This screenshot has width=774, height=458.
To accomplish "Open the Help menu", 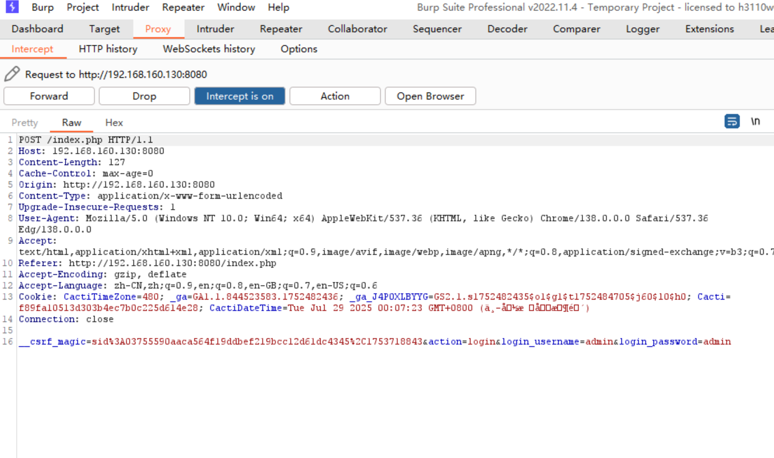I will point(278,7).
